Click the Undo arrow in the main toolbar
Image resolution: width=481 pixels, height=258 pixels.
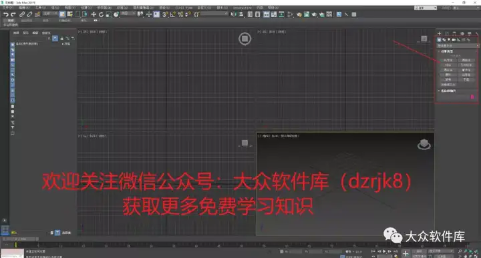point(5,15)
